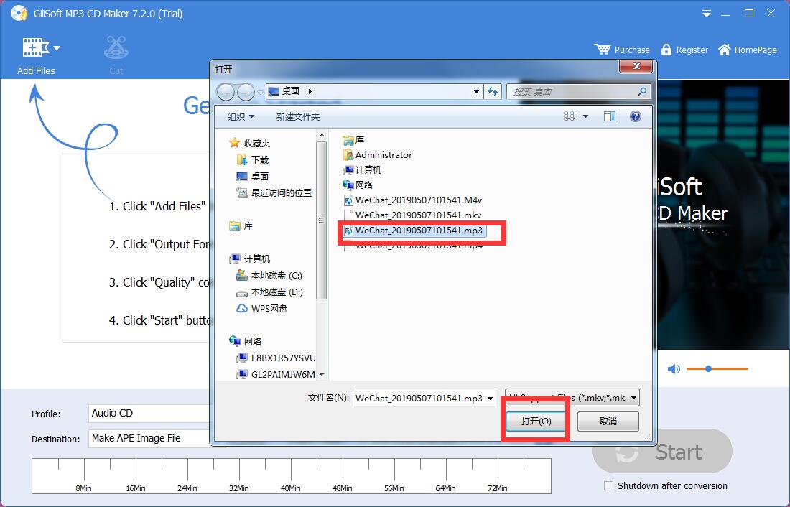Open the 组织 menu

tap(241, 117)
